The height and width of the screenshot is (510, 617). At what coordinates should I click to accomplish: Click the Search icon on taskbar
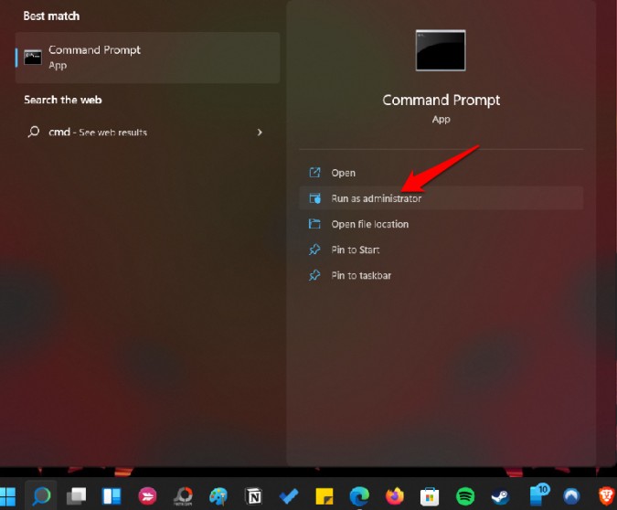41,495
